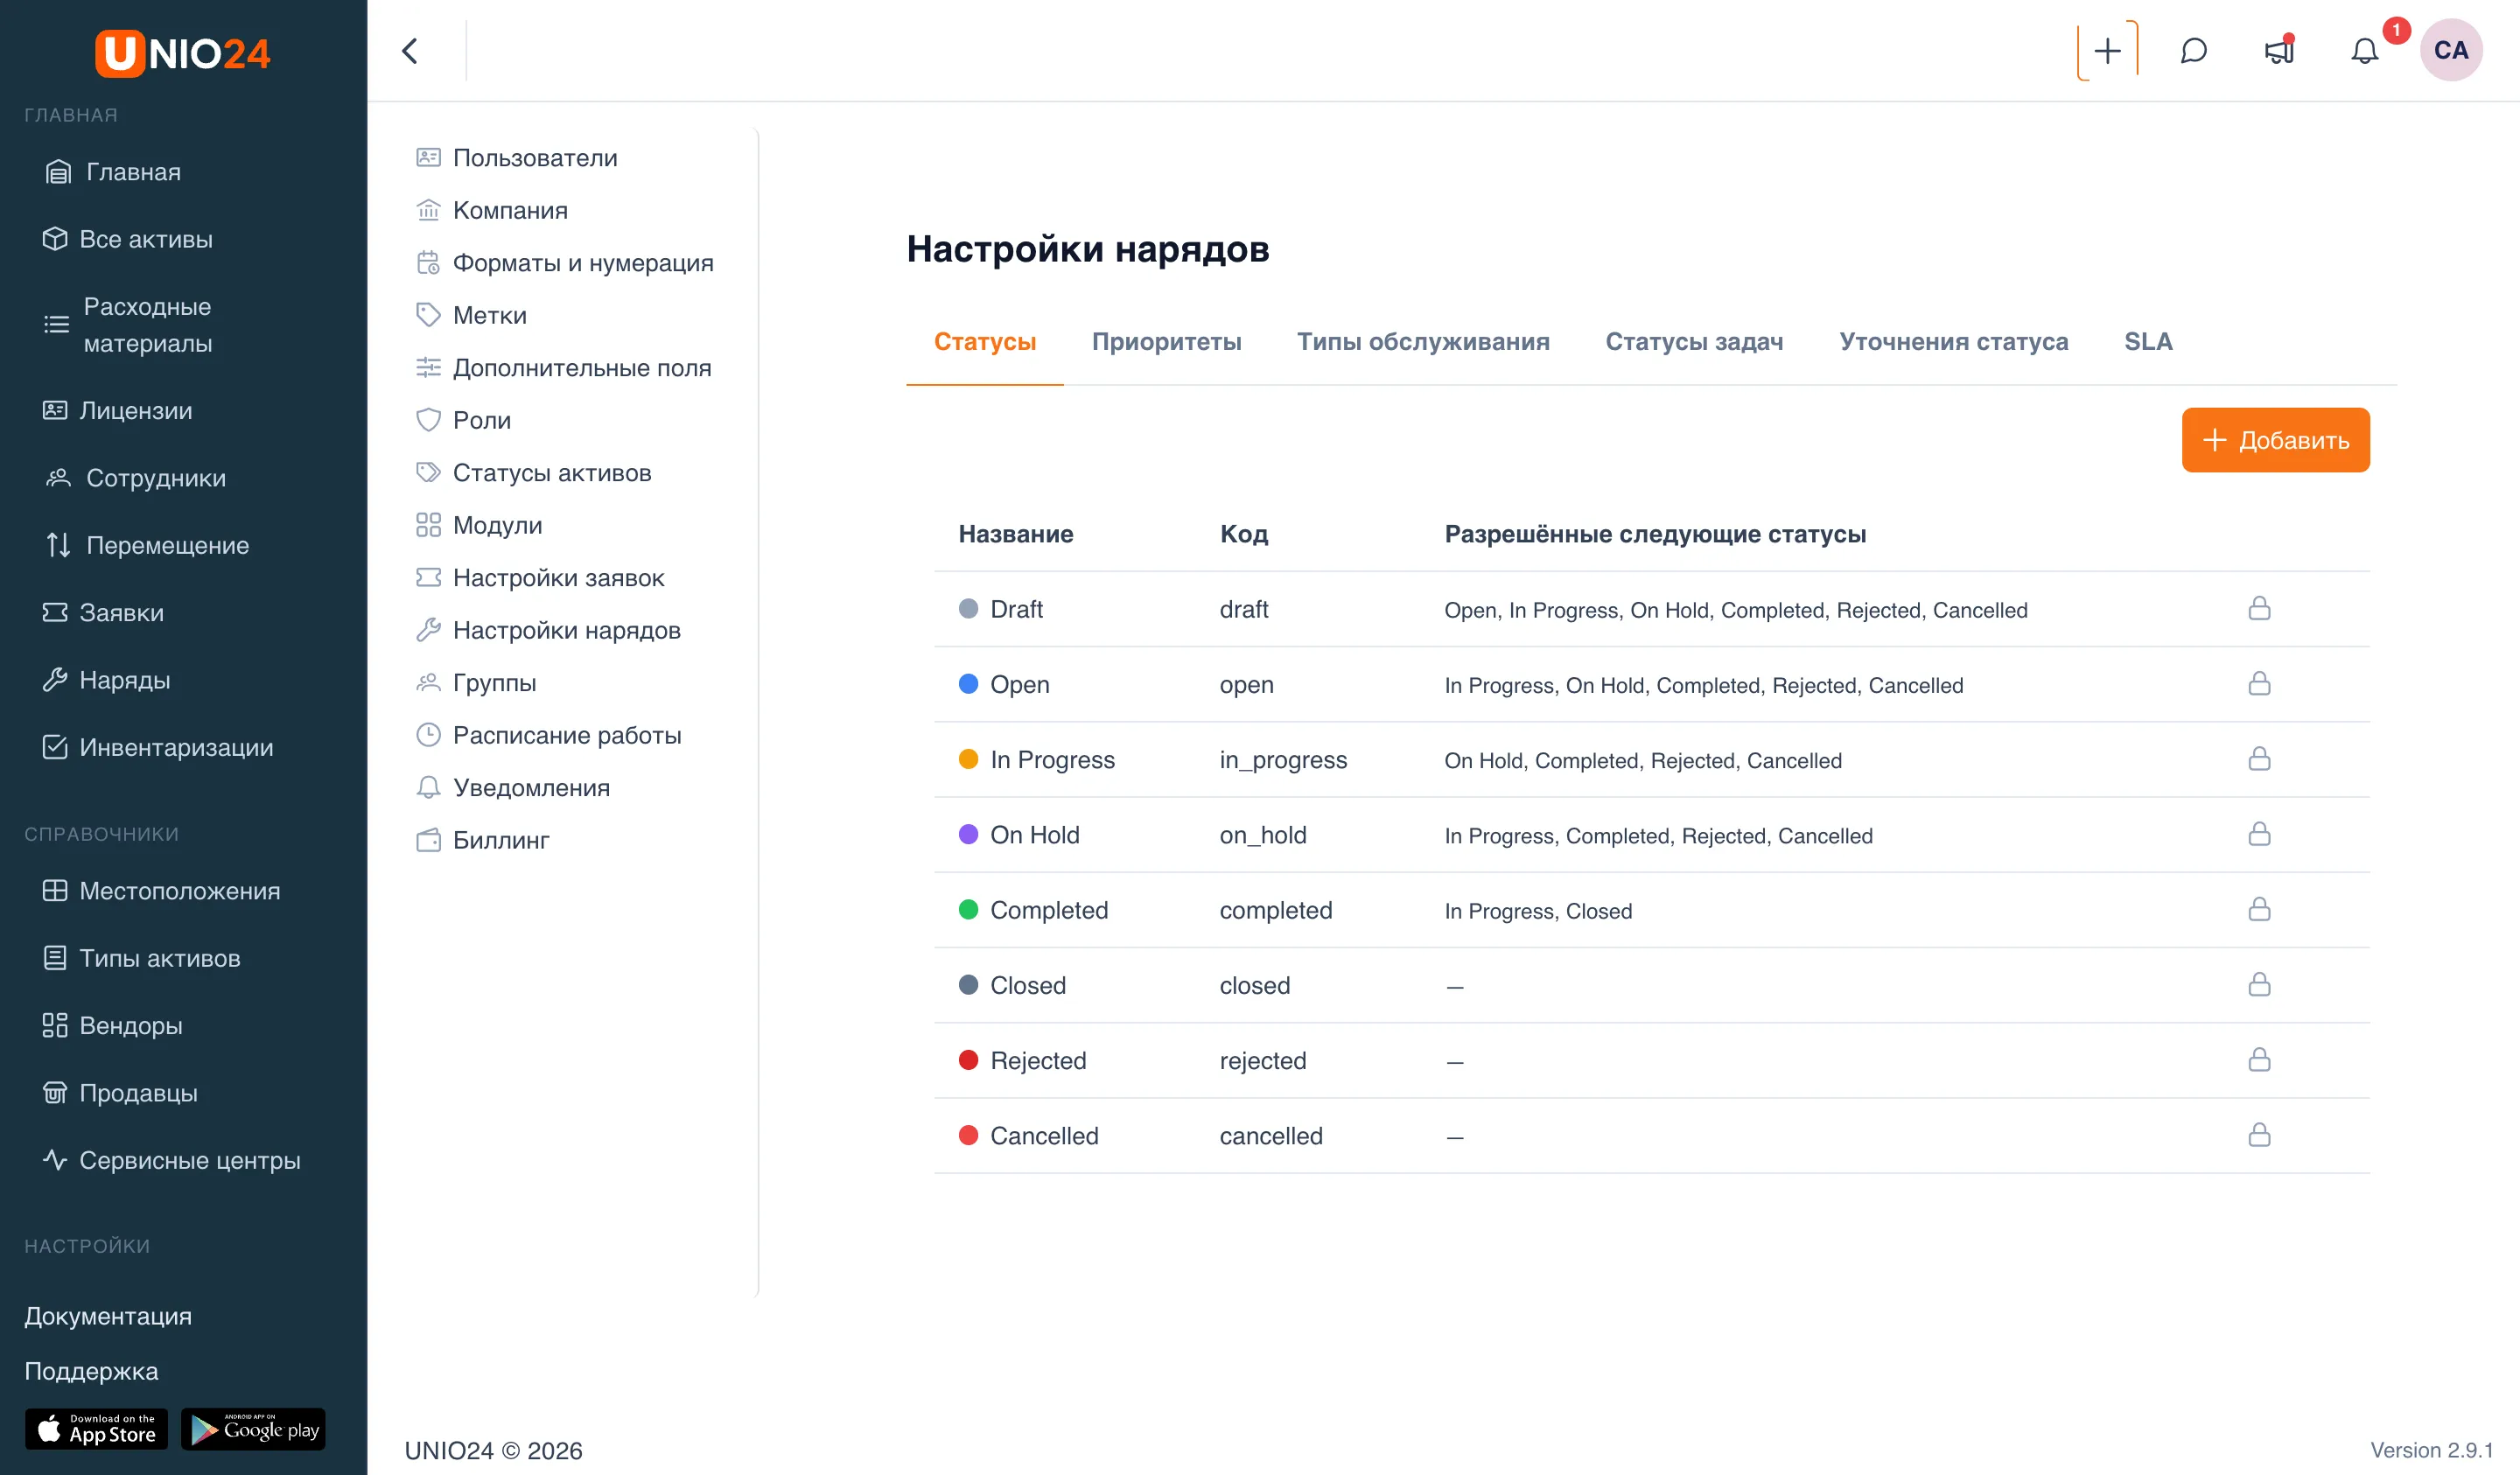
Task: Click the Сервисные центры pulse icon
Action: 55,1160
